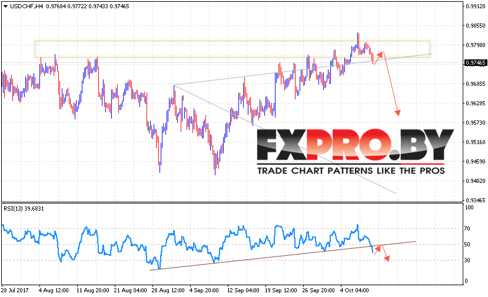Click the 0.95160 price scale label
Image resolution: width=488 pixels, height=297 pixels.
click(x=476, y=142)
